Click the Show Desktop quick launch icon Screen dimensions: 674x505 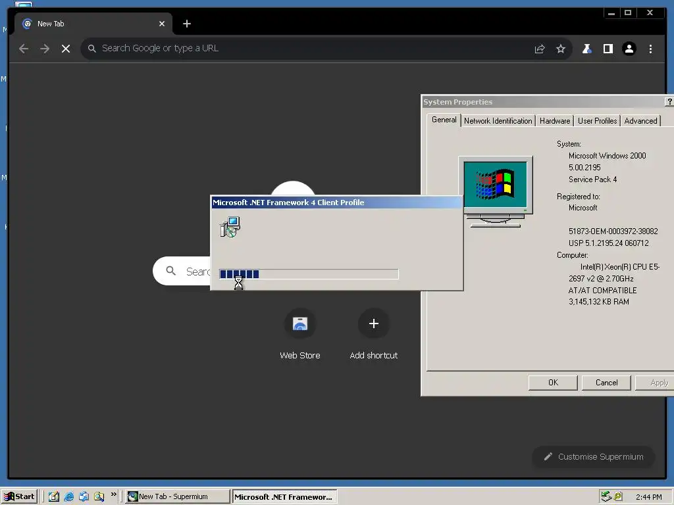tap(54, 496)
